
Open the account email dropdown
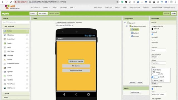point(163,7)
